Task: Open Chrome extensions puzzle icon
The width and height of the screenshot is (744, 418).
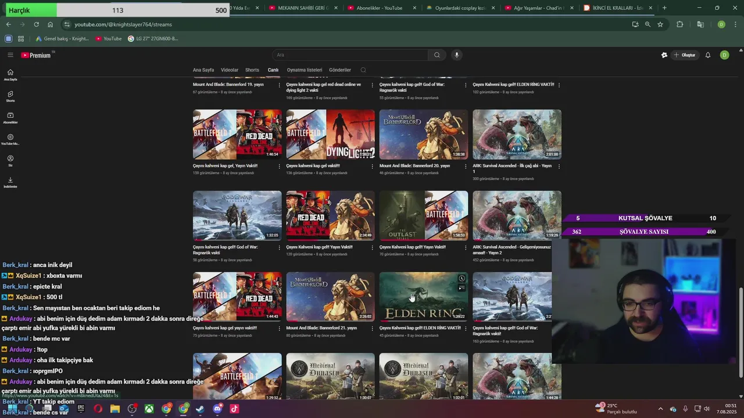Action: pyautogui.click(x=679, y=24)
